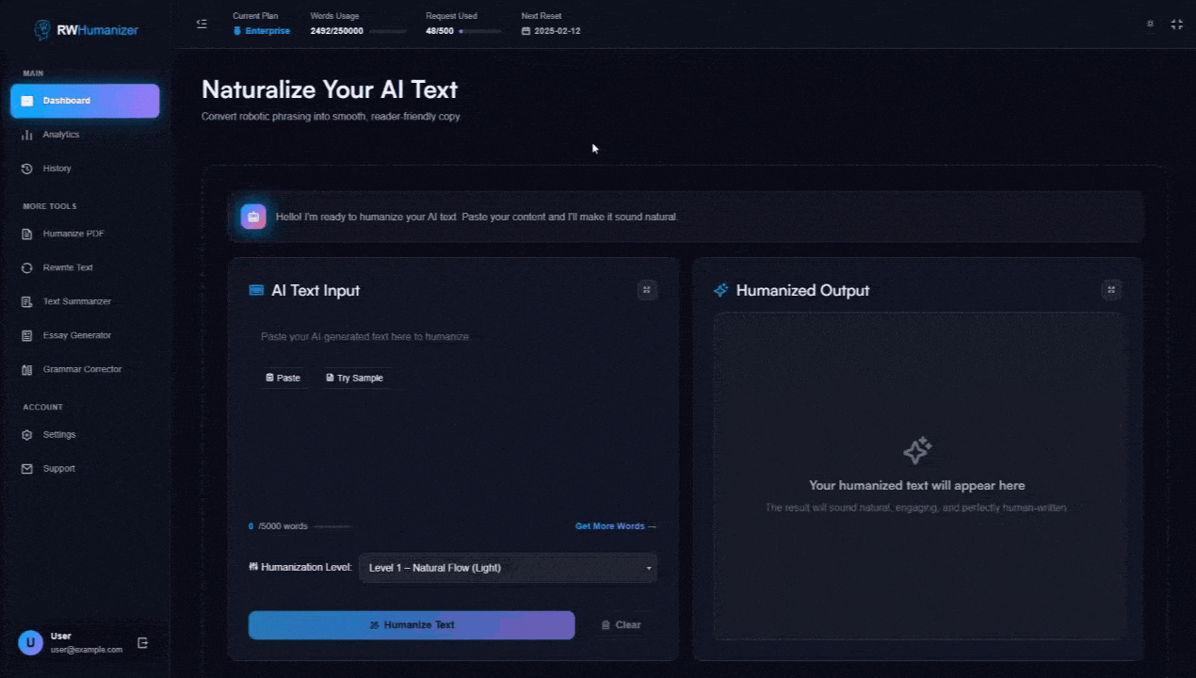The height and width of the screenshot is (678, 1196).
Task: Click the RWHumanizer logo icon
Action: pos(42,30)
